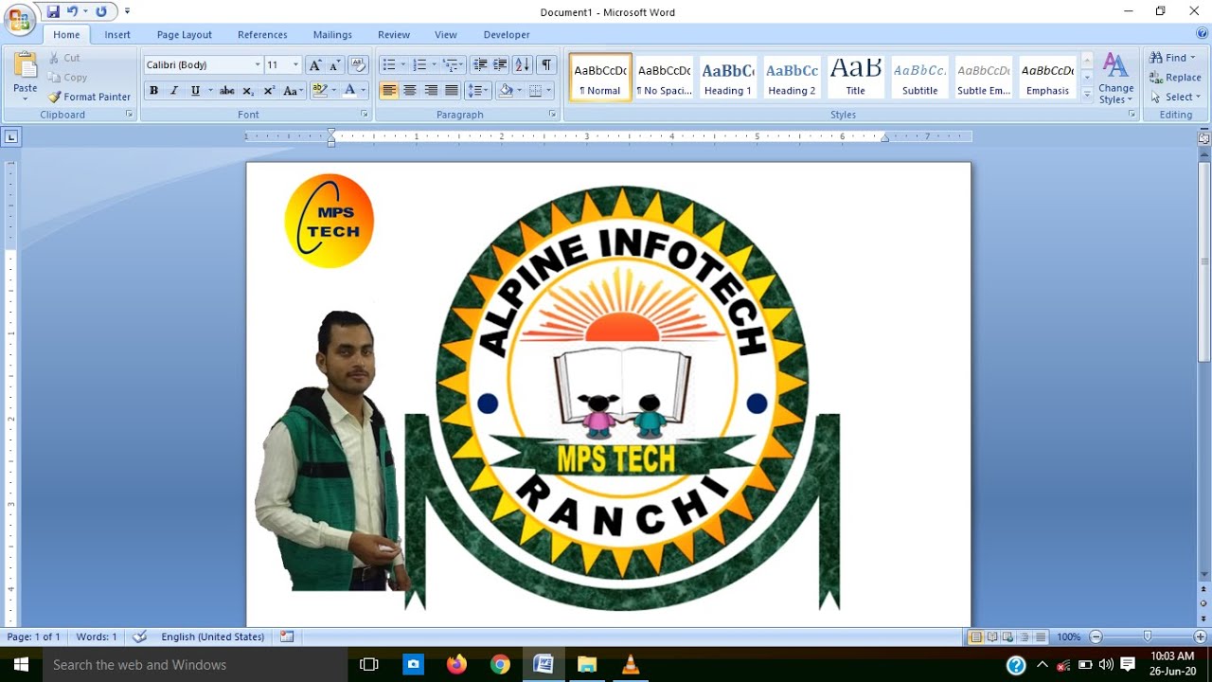Apply subscript formatting
This screenshot has width=1212, height=682.
pos(248,91)
